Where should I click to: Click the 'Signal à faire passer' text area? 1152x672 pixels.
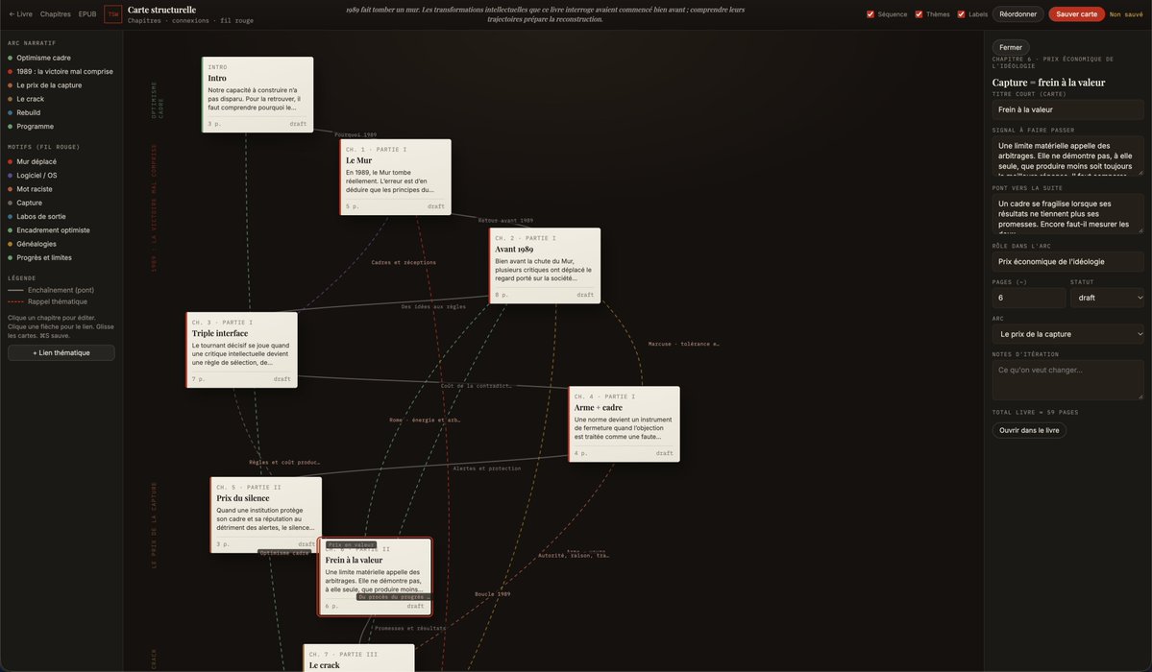point(1067,156)
